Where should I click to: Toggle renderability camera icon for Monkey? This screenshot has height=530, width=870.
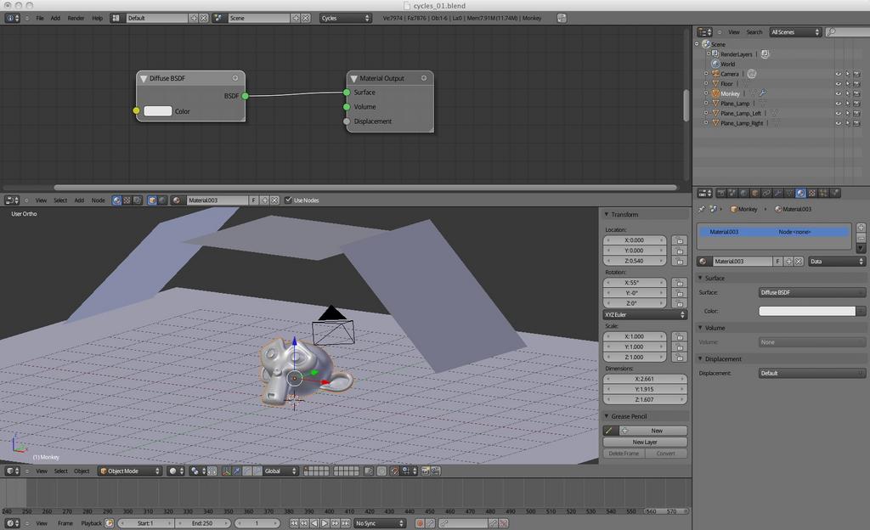(857, 93)
